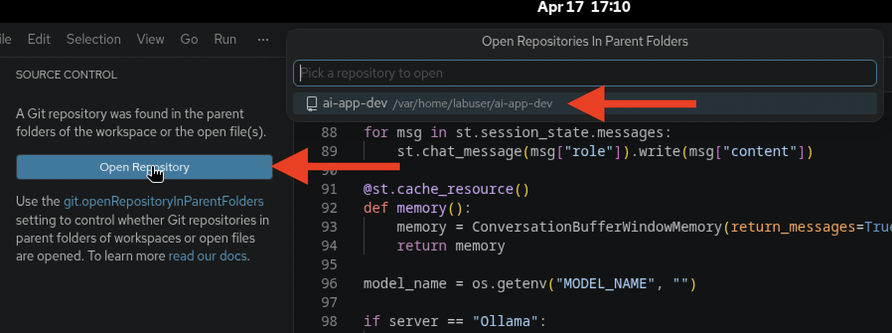This screenshot has width=892, height=333.
Task: Open the Go menu
Action: tap(189, 39)
